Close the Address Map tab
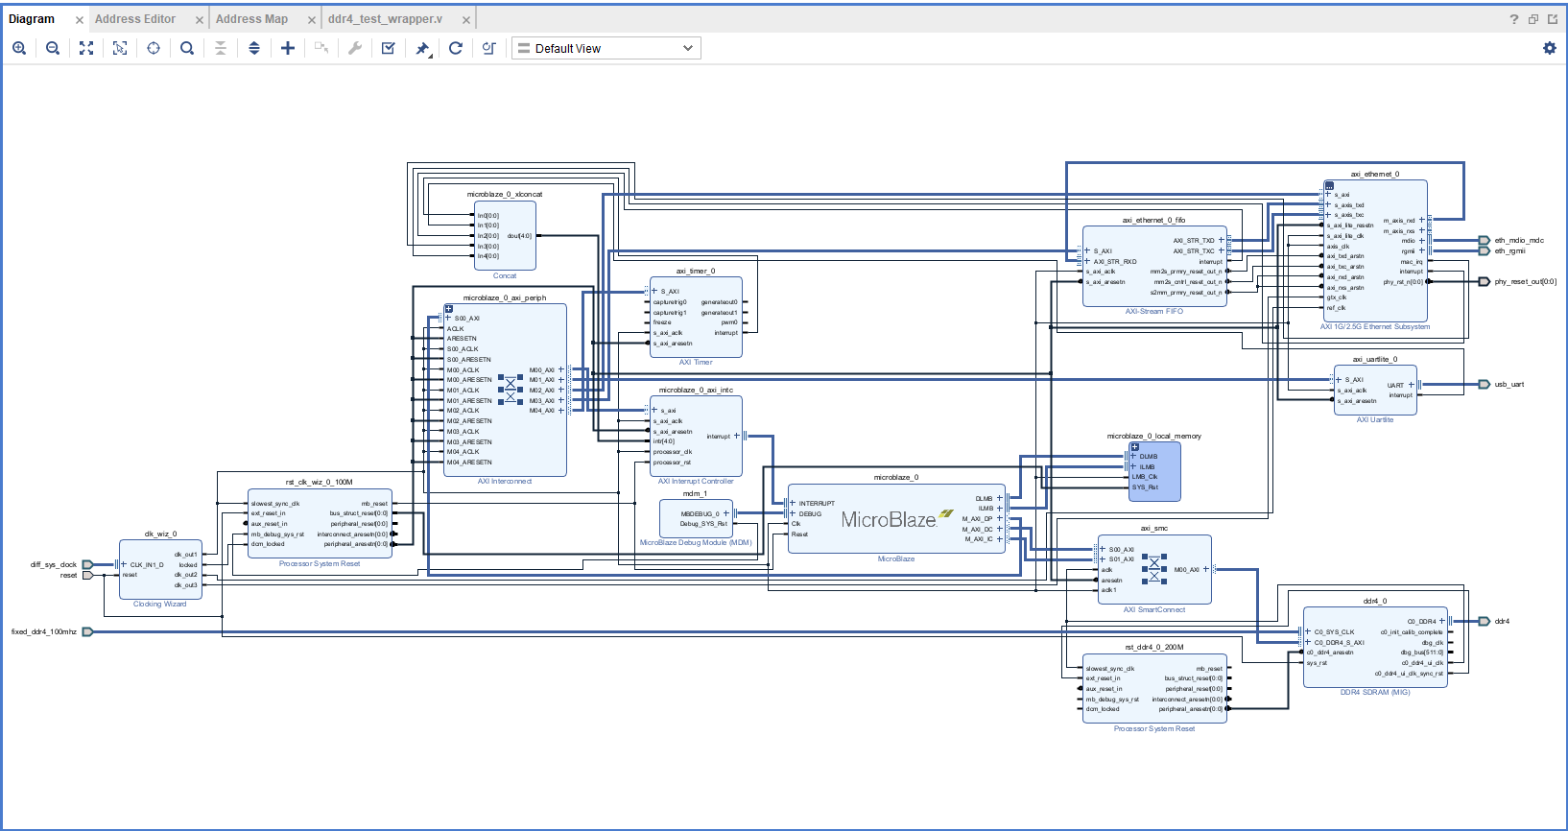This screenshot has height=831, width=1568. pos(312,20)
